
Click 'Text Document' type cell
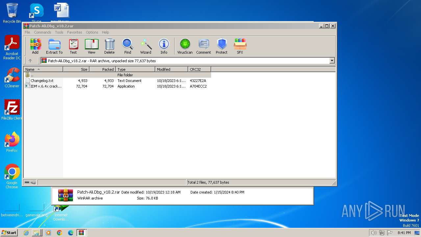click(130, 81)
